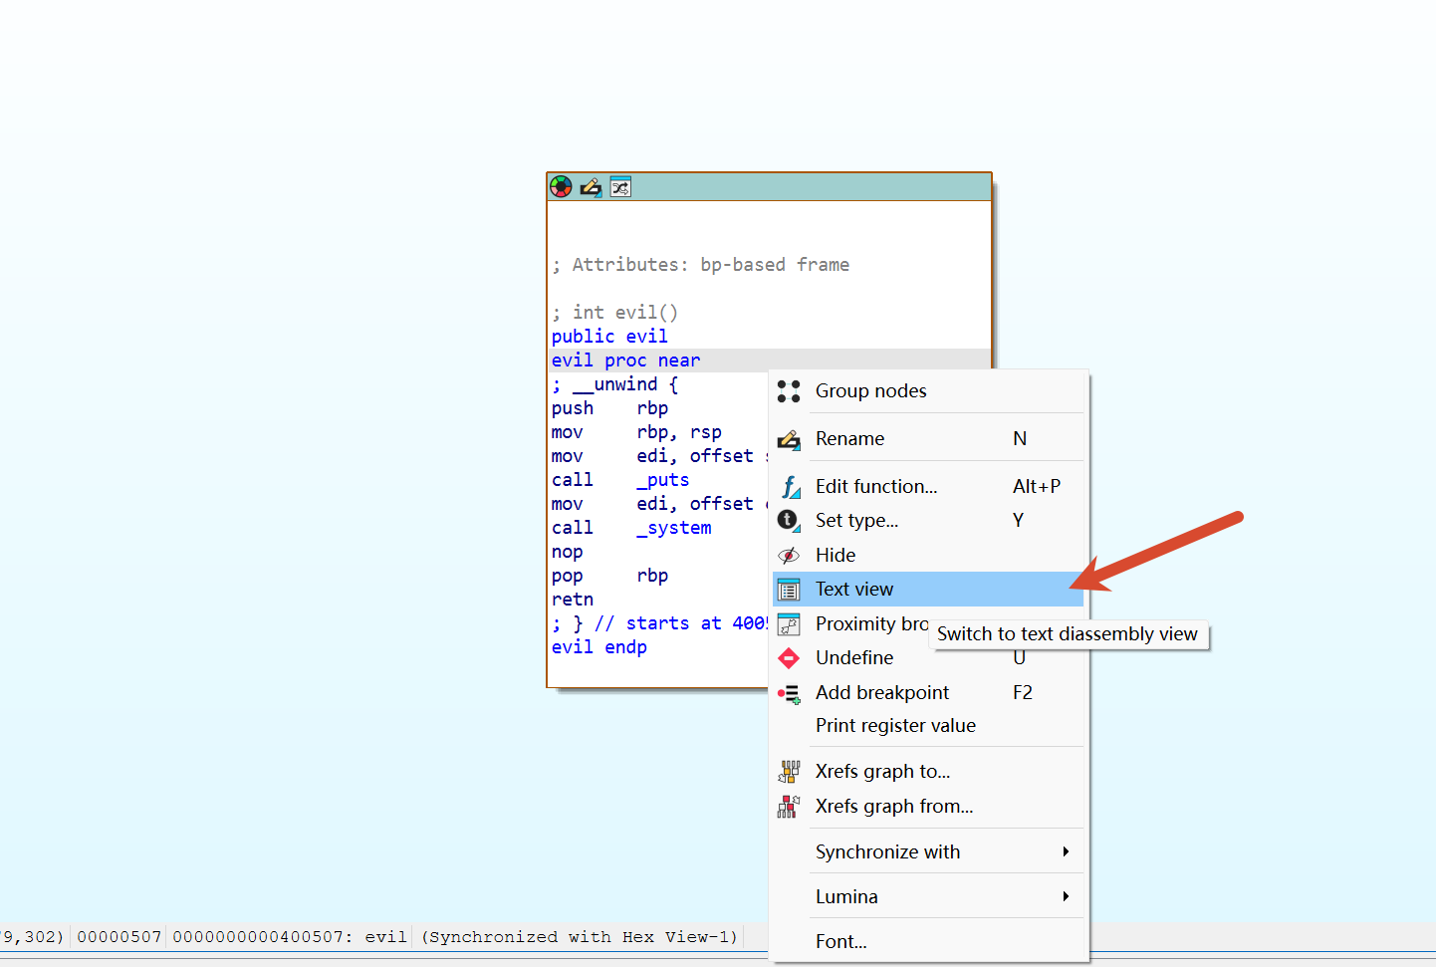
Task: Click the Proximity browser icon
Action: pyautogui.click(x=789, y=624)
